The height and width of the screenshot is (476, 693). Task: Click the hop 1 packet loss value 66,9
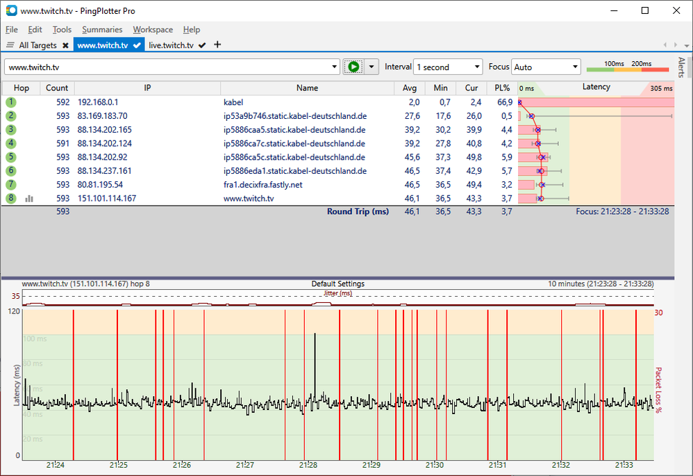(505, 102)
